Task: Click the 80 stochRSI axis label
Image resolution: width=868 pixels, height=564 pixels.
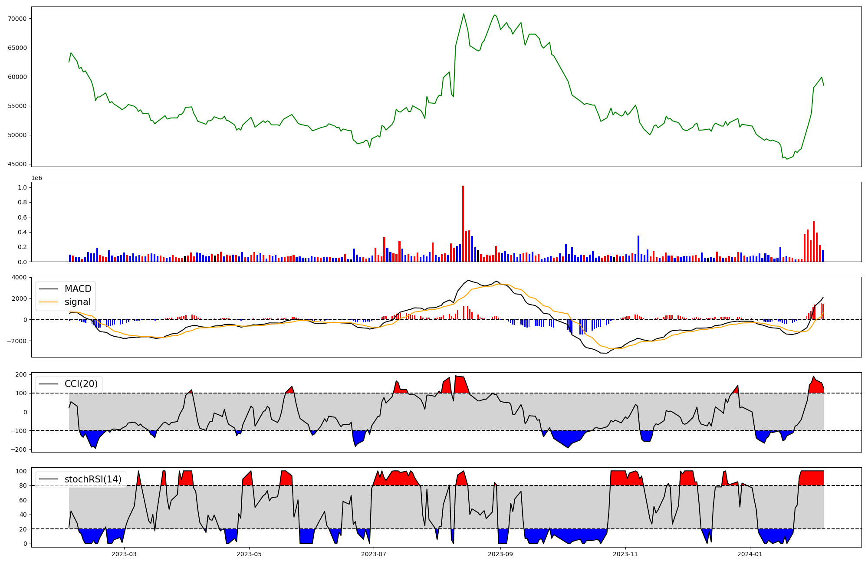Action: pos(23,485)
